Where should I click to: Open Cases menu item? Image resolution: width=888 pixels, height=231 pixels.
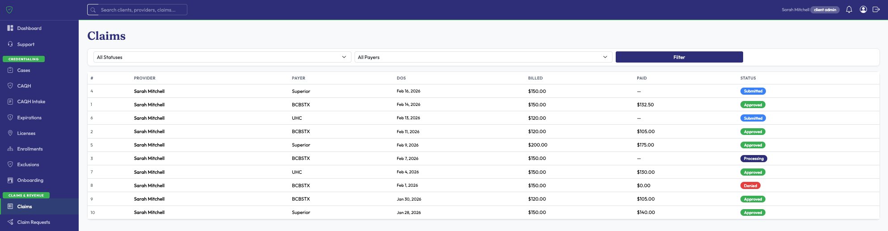point(39,70)
